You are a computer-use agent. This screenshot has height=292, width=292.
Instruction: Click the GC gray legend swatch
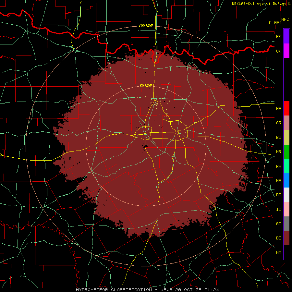286,224
